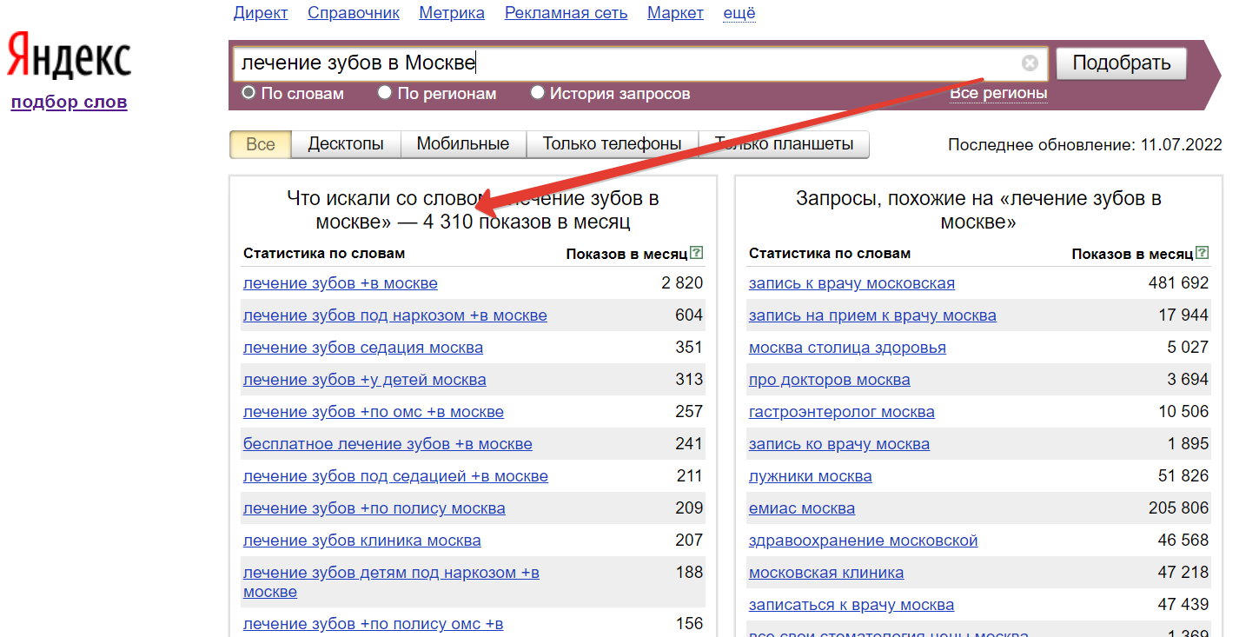This screenshot has height=637, width=1259.
Task: Click the left Статистика по словам header
Action: (324, 253)
